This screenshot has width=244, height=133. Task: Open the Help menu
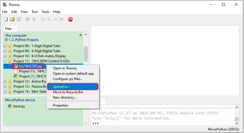point(57,12)
